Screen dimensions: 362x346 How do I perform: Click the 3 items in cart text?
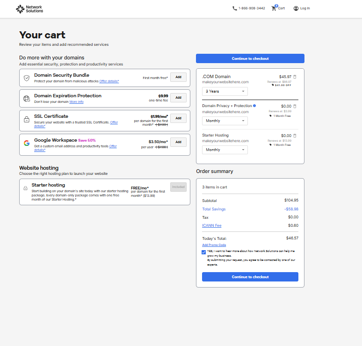(x=215, y=187)
